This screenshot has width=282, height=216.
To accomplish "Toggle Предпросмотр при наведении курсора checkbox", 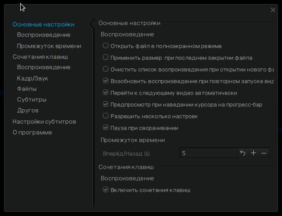I will tap(106, 104).
